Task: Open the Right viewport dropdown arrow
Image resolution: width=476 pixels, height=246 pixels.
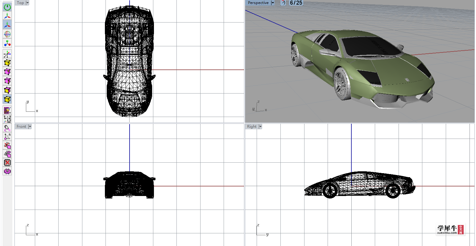Action: point(260,127)
